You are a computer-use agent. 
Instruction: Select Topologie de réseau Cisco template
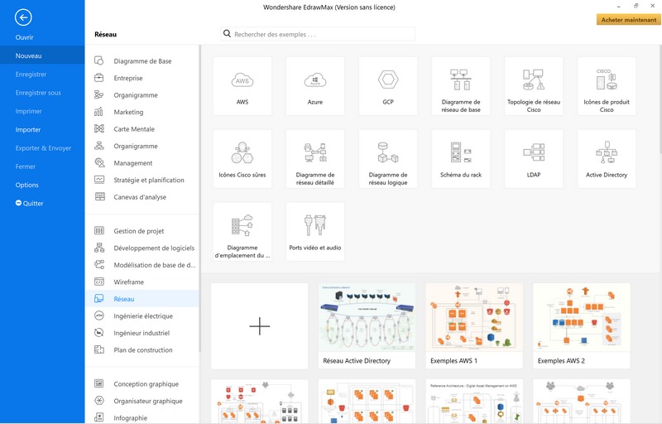tap(534, 86)
